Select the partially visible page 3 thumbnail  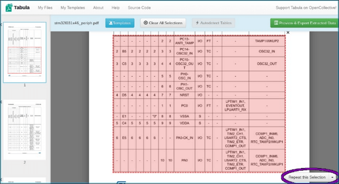pyautogui.click(x=25, y=181)
